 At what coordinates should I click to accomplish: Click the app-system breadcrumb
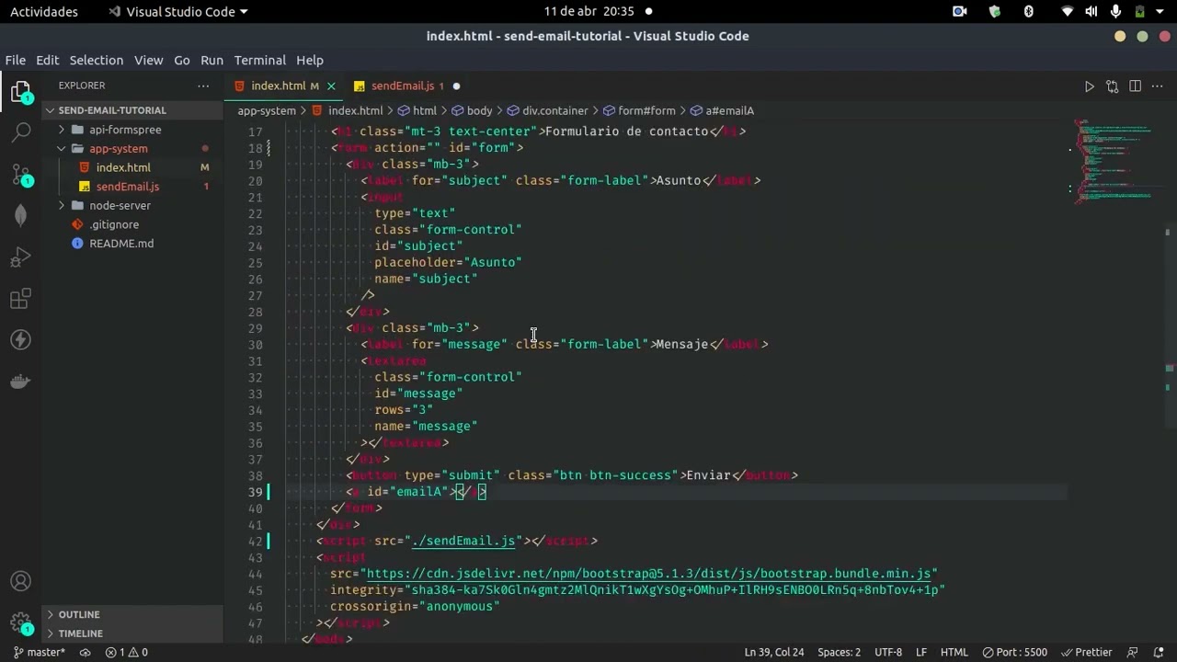[267, 110]
